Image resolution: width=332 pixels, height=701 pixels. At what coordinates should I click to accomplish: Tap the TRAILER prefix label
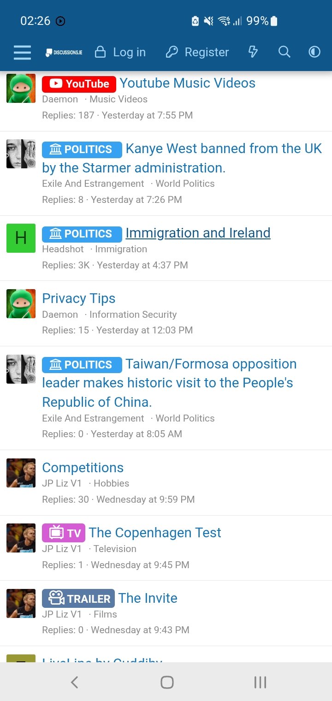coord(78,599)
